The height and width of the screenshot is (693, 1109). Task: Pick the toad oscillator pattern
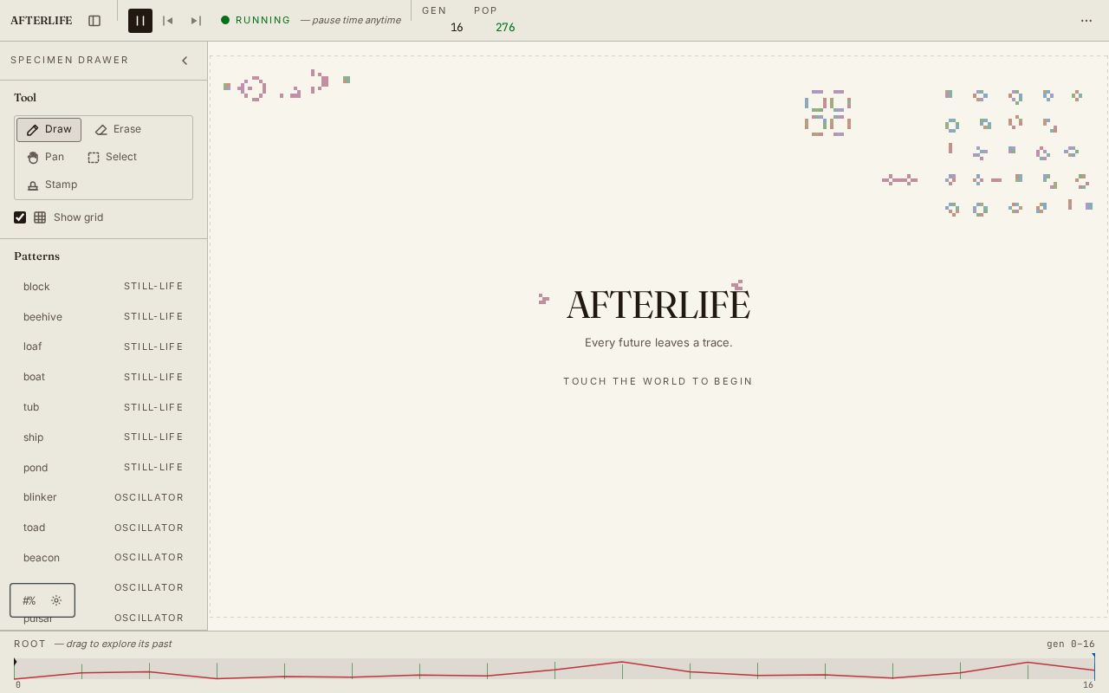pyautogui.click(x=103, y=528)
